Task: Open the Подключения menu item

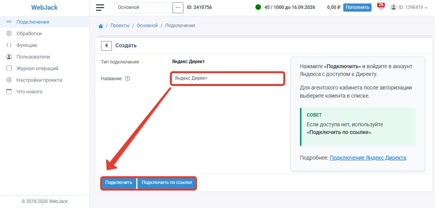Action: tap(45, 22)
